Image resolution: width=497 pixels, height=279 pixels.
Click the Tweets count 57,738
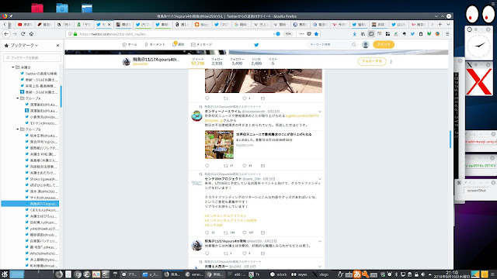198,64
